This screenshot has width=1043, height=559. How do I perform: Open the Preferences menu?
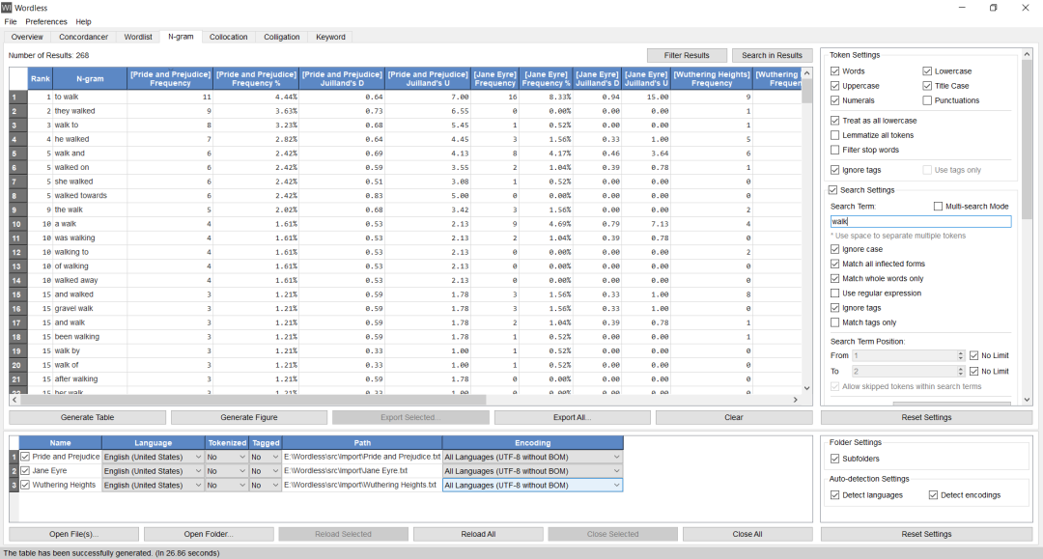(46, 22)
